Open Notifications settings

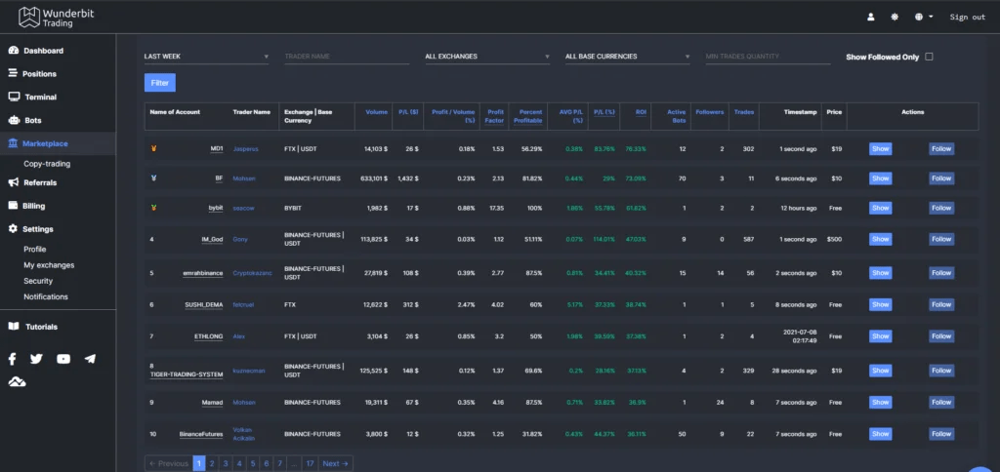tap(46, 296)
